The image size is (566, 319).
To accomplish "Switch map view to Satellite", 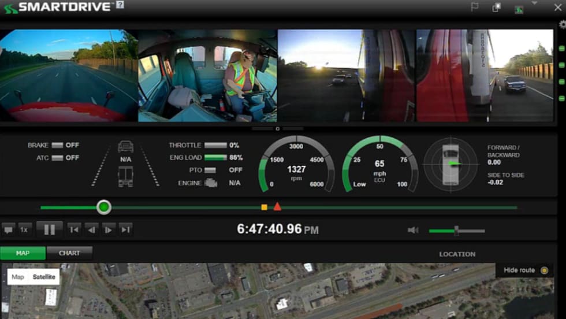I will tap(44, 277).
